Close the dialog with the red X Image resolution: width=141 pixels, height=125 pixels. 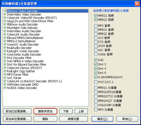click(137, 4)
